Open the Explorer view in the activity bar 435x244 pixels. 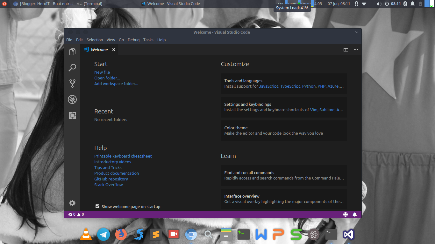point(72,51)
